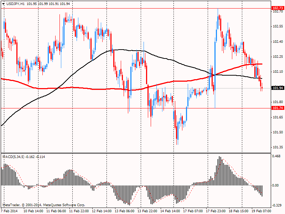Click the 13 Feb 06:00 time label
285x214 pixels.
[124, 211]
